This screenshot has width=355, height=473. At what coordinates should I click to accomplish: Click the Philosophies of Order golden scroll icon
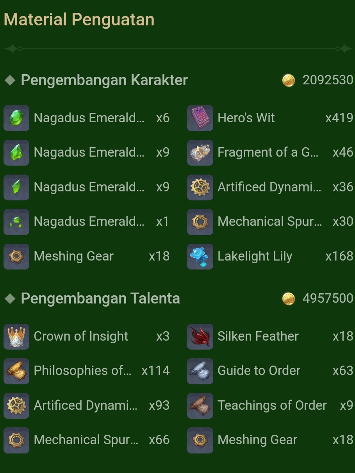(x=16, y=371)
